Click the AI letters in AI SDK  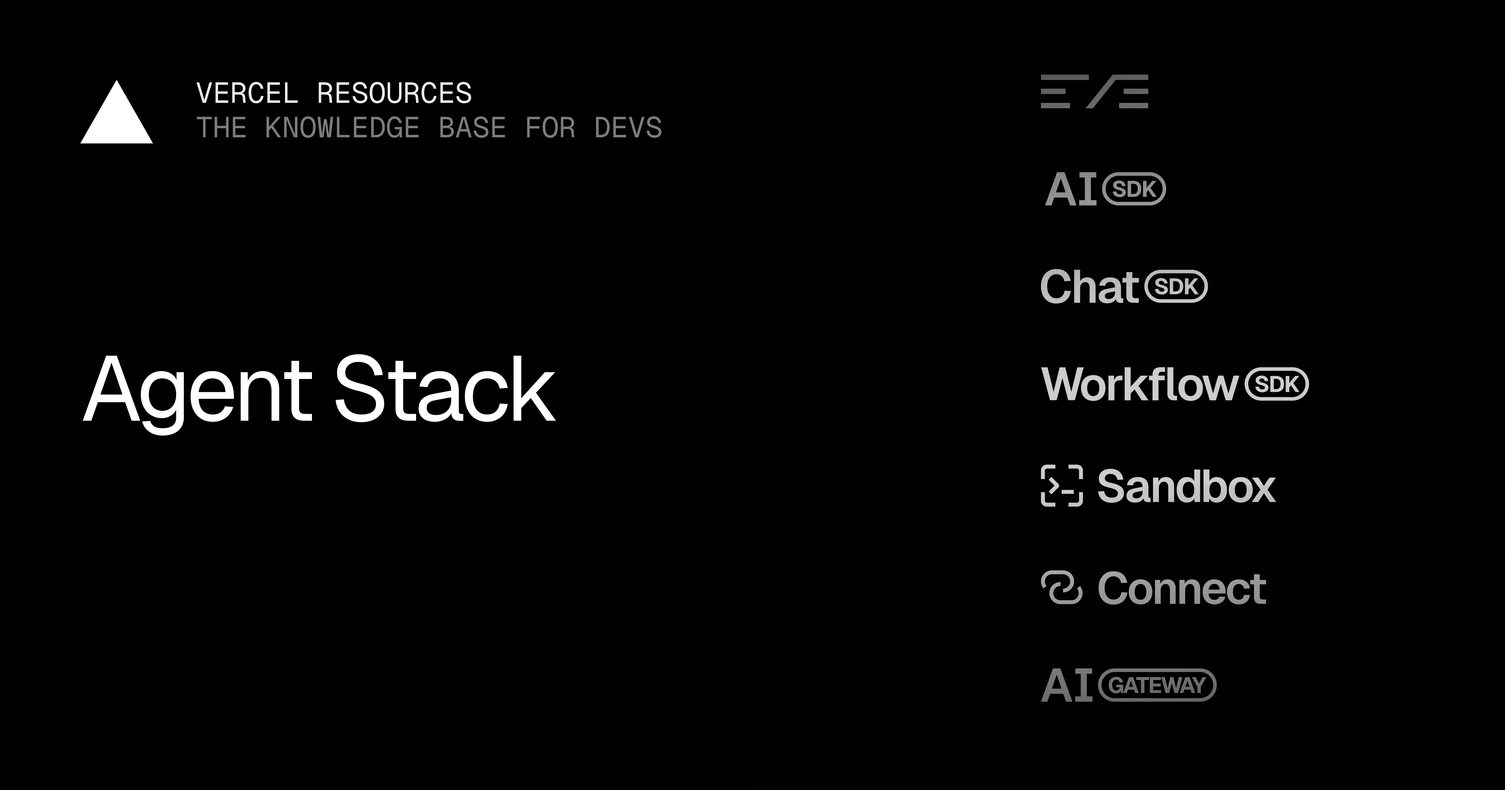click(x=1071, y=189)
